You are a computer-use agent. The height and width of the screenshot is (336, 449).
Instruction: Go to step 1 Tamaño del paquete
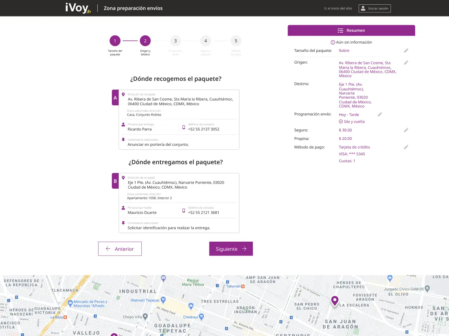(x=115, y=40)
